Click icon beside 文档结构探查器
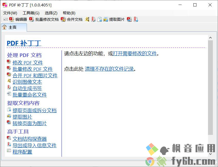This screenshot has width=218, height=167. (9, 138)
